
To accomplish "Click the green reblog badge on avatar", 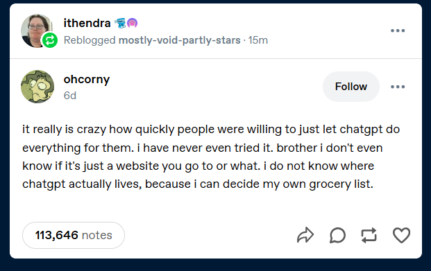I will tap(50, 40).
